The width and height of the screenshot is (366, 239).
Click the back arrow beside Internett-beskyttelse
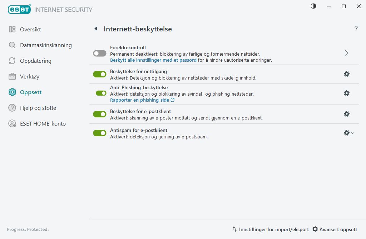pos(95,29)
